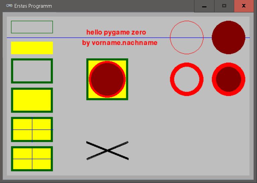Click the black X cross shape

(x=107, y=151)
